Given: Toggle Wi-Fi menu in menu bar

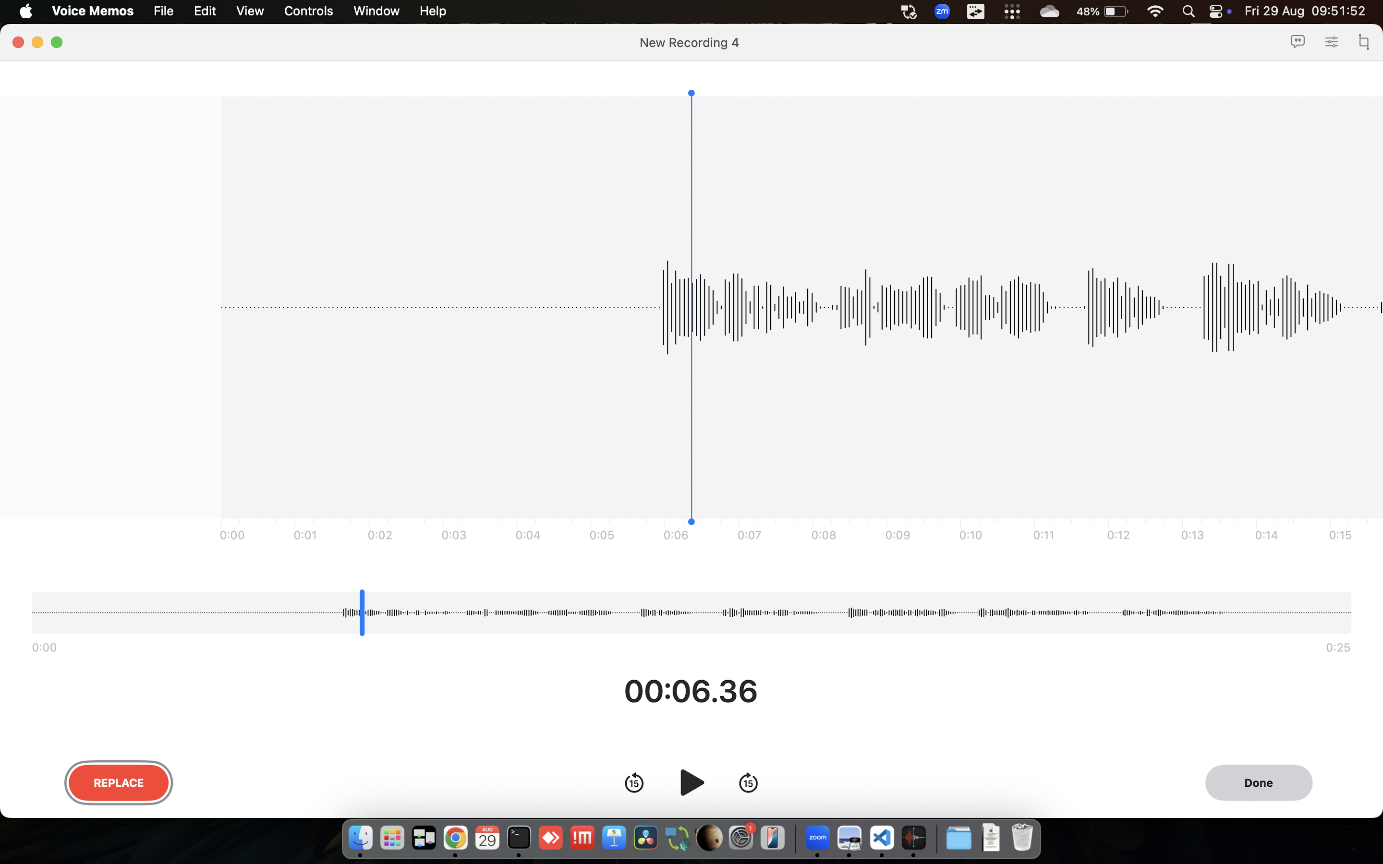Looking at the screenshot, I should [x=1155, y=11].
